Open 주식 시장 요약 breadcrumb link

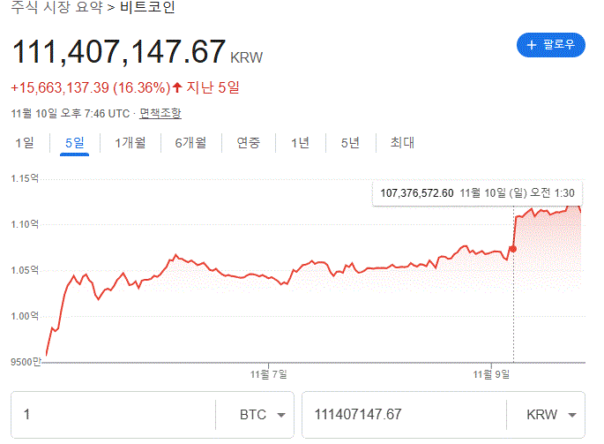point(55,11)
